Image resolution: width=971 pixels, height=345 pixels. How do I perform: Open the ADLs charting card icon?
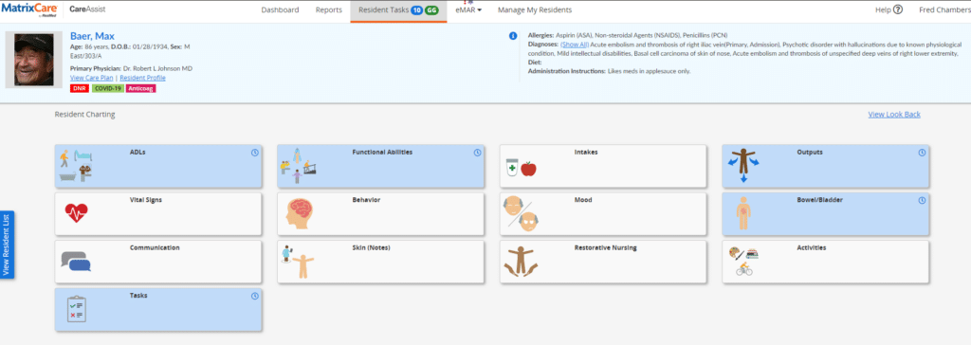75,166
